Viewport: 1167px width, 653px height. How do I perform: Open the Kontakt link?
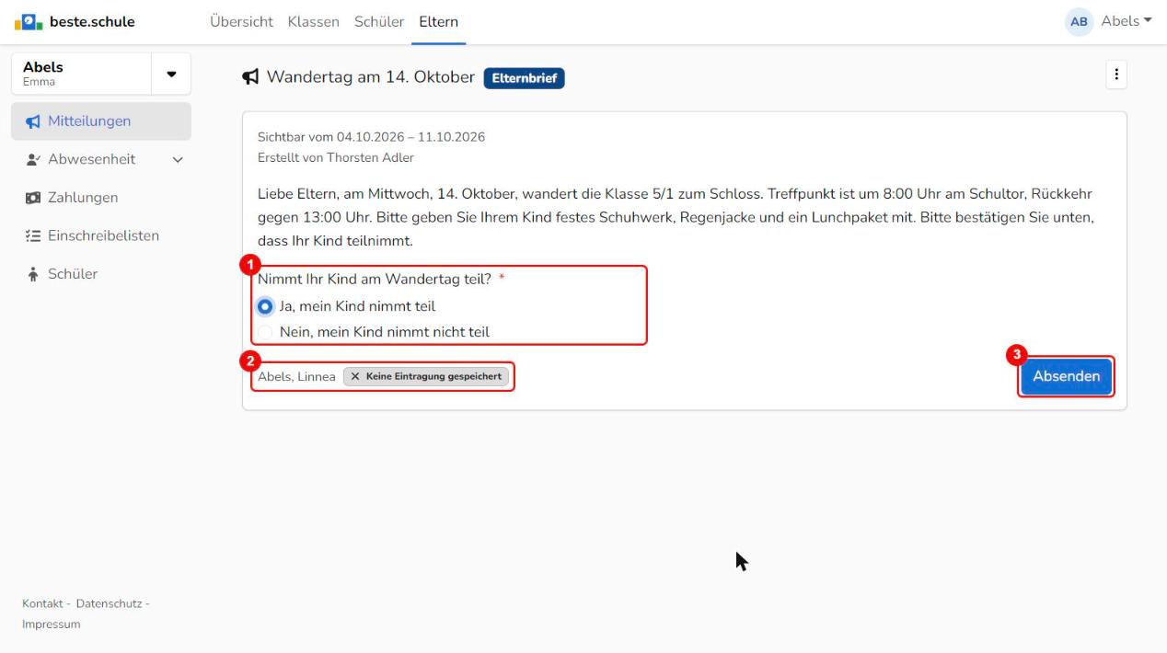[x=42, y=603]
